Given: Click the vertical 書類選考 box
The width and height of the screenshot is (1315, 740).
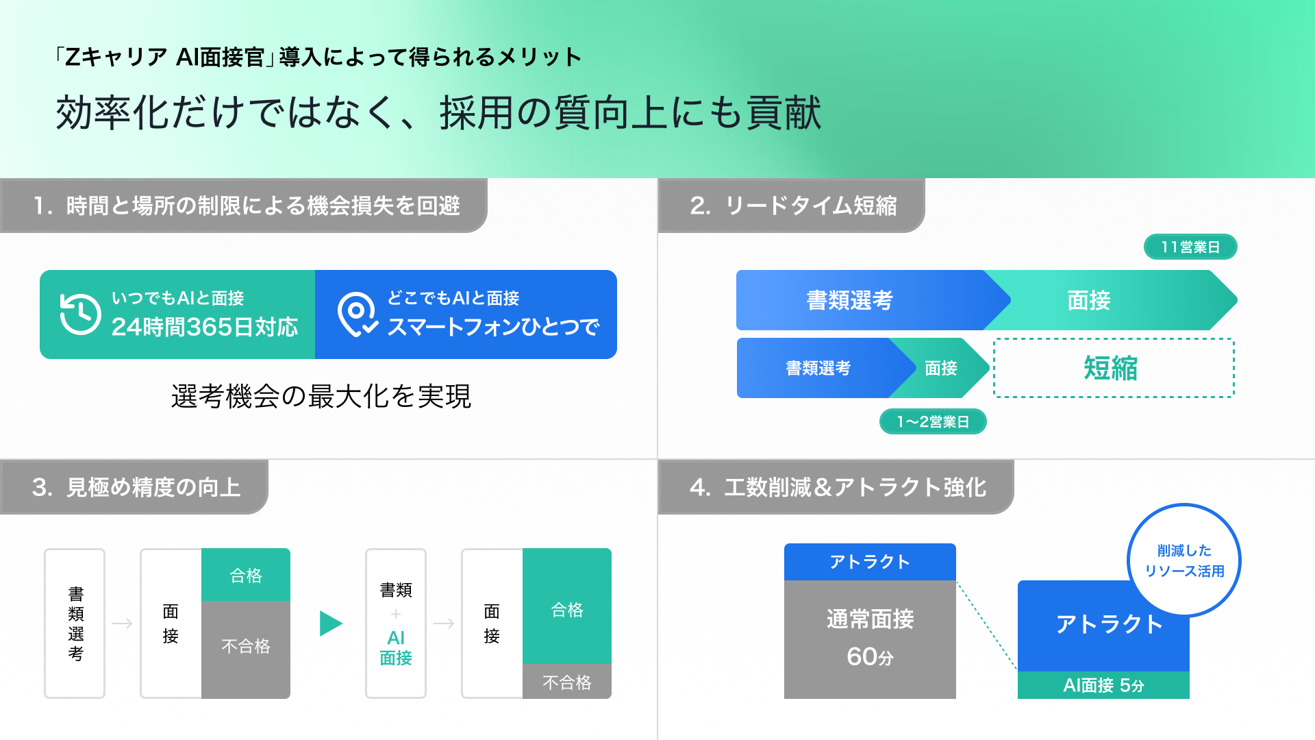Looking at the screenshot, I should [75, 624].
